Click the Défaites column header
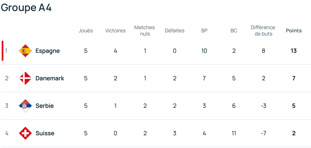Image resolution: width=311 pixels, height=148 pixels. [175, 31]
